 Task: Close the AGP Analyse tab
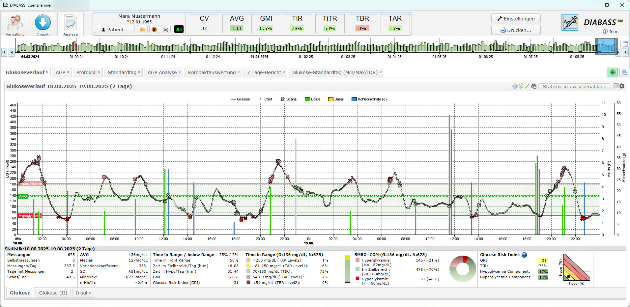(180, 72)
